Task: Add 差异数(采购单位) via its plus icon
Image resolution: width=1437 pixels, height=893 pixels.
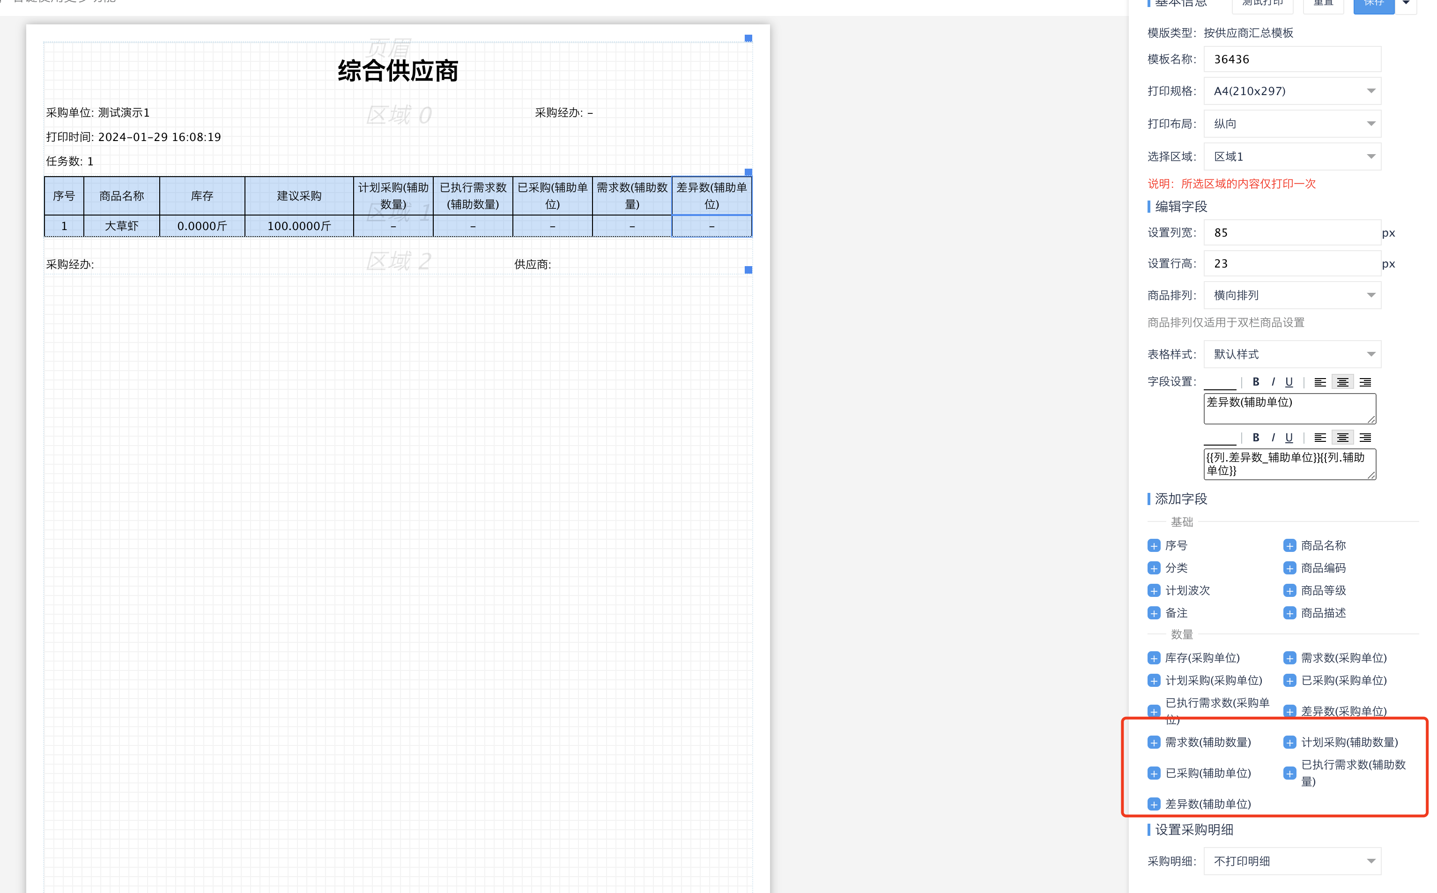Action: (x=1289, y=711)
